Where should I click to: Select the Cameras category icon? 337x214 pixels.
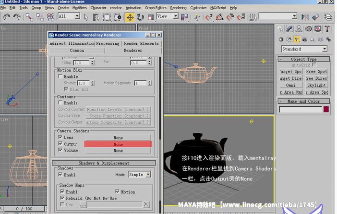pos(304,39)
